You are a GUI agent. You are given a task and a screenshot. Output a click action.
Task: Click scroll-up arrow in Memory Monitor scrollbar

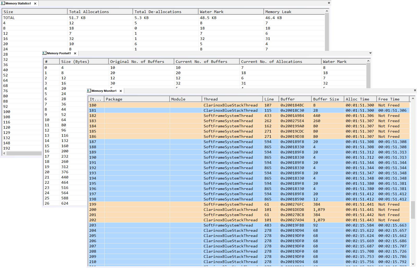pyautogui.click(x=413, y=99)
